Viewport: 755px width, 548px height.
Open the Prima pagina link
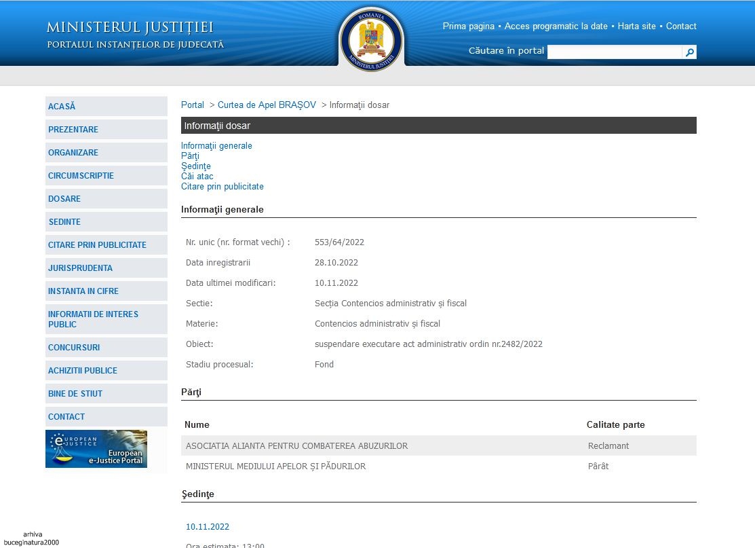468,26
